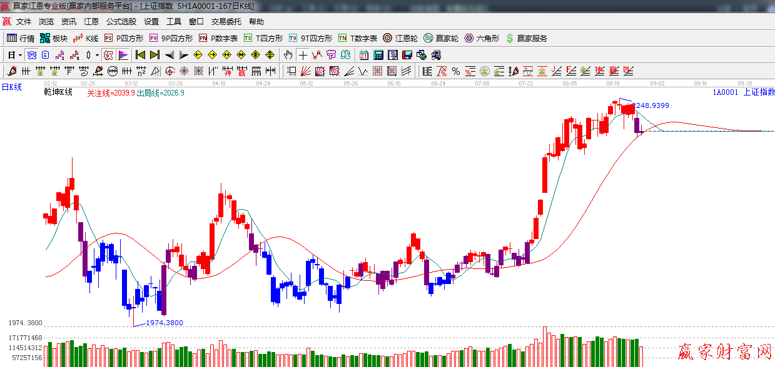Open the candlestick style dropdown arrow
This screenshot has width=775, height=367.
[x=97, y=55]
